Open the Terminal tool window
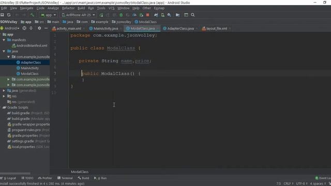The height and width of the screenshot is (186, 331). click(65, 178)
